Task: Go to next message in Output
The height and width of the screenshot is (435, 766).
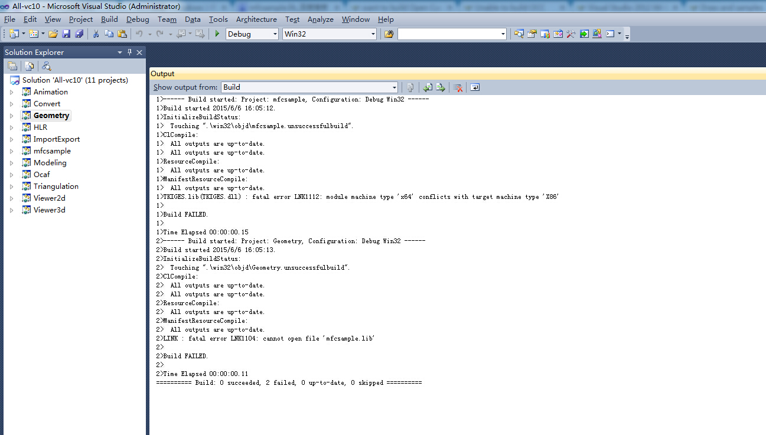Action: coord(441,87)
